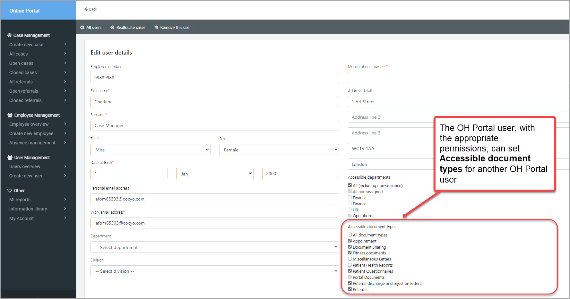Open MI reports from the sidebar
Viewport: 570px width, 299px height.
point(20,200)
